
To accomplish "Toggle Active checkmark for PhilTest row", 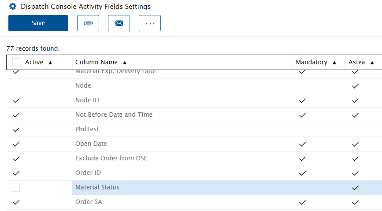I will pos(16,130).
